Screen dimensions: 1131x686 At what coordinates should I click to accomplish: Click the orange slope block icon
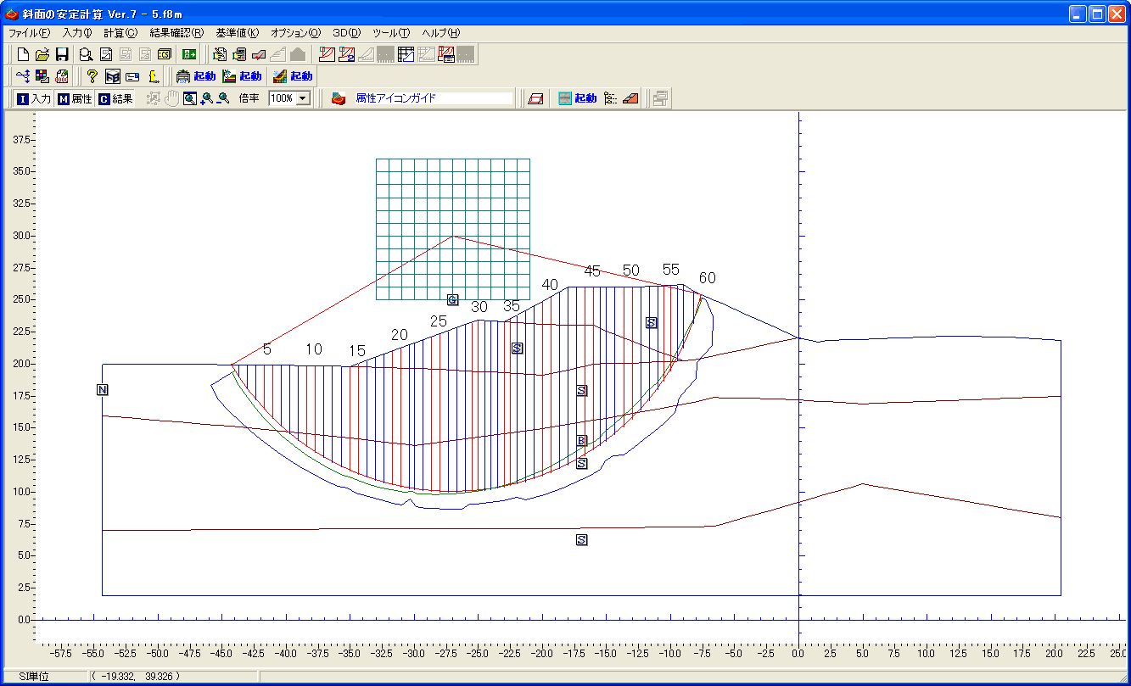coord(630,98)
